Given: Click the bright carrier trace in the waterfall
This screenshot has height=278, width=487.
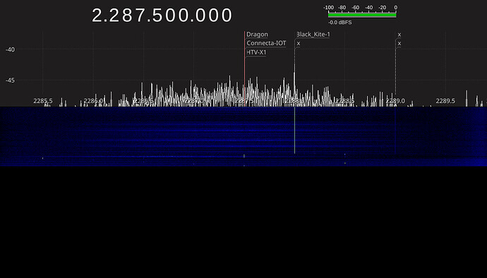Looking at the screenshot, I should [x=295, y=131].
